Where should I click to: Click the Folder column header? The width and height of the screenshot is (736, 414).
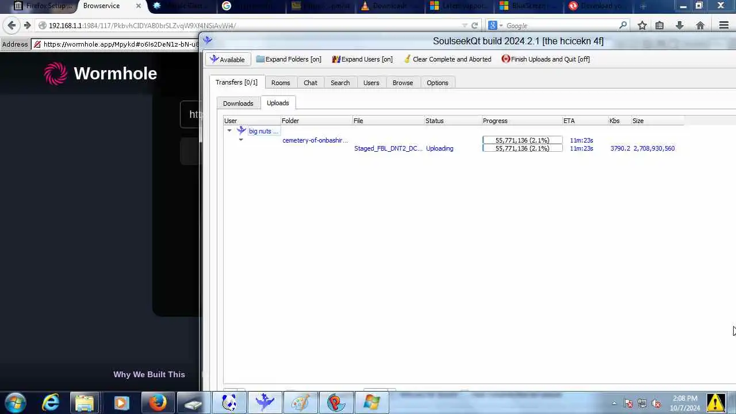(316, 121)
